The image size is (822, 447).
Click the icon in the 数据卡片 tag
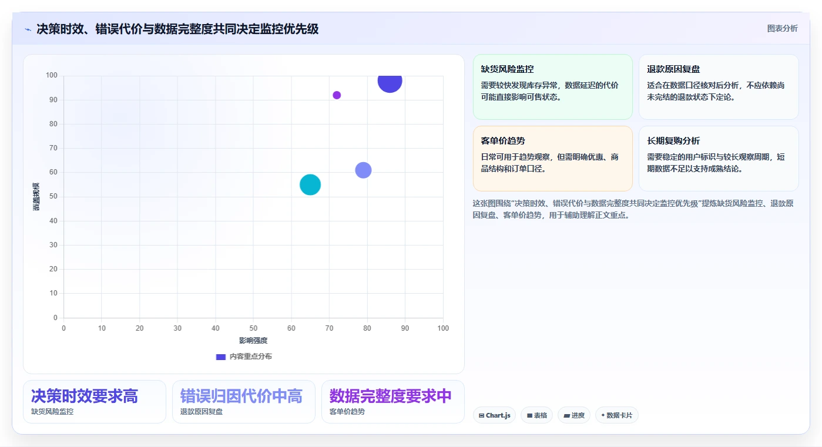(603, 415)
